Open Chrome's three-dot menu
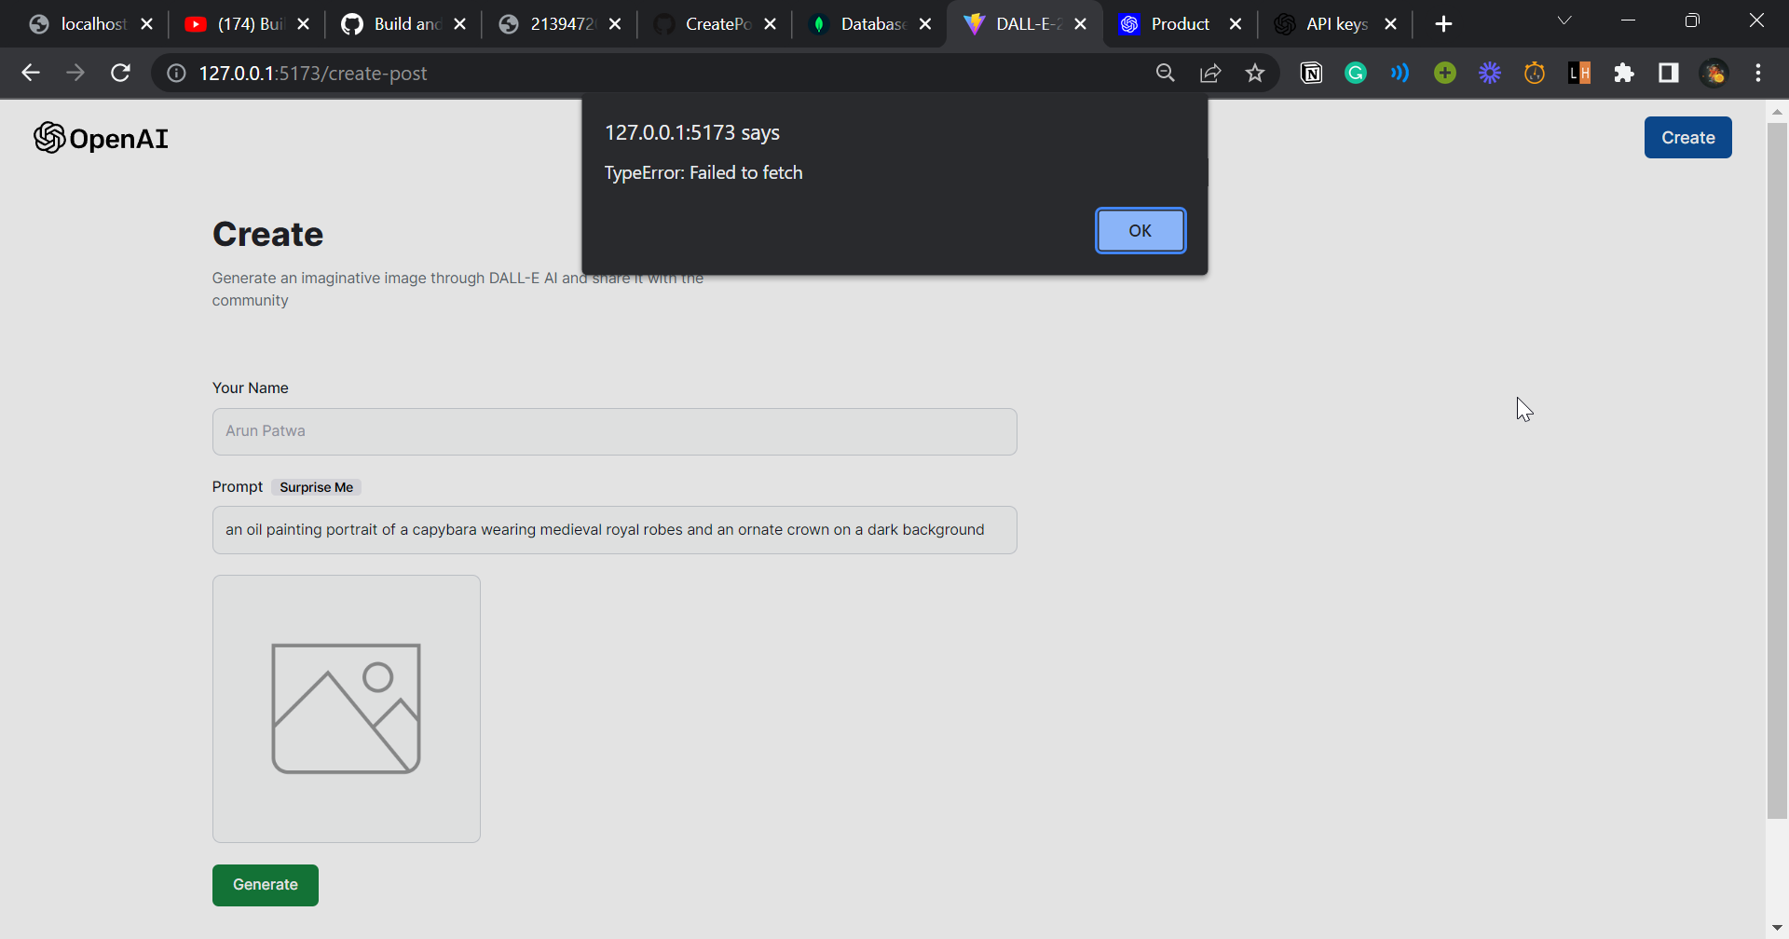Image resolution: width=1789 pixels, height=939 pixels. pos(1759,73)
